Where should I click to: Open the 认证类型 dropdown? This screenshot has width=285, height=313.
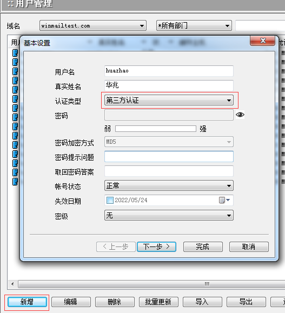(169, 100)
